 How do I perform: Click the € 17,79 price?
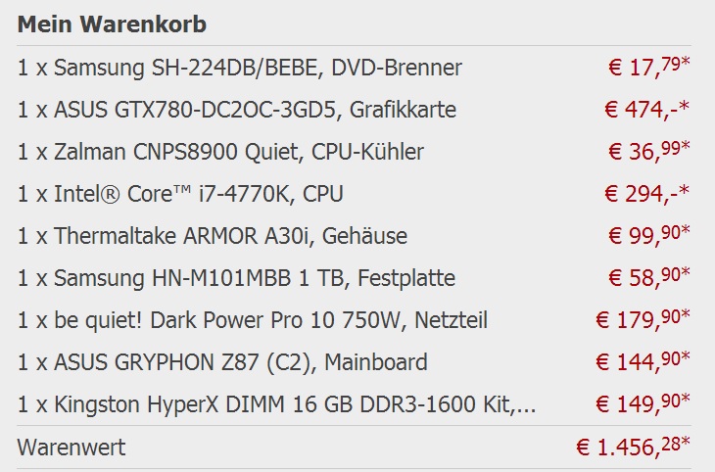point(648,67)
